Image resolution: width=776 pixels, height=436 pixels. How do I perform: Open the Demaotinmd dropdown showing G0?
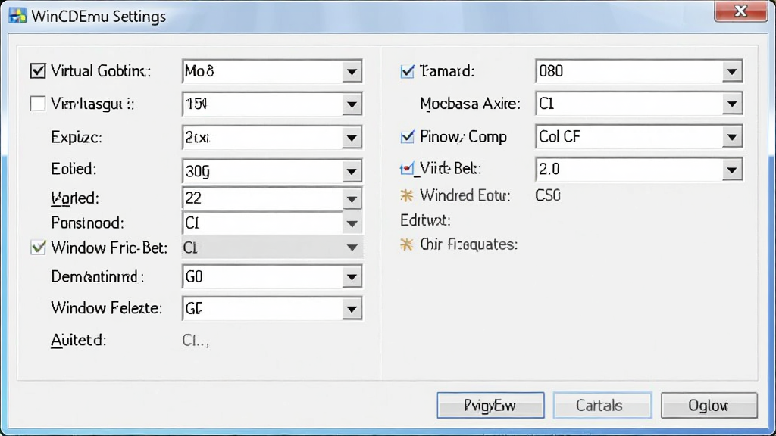pyautogui.click(x=272, y=277)
